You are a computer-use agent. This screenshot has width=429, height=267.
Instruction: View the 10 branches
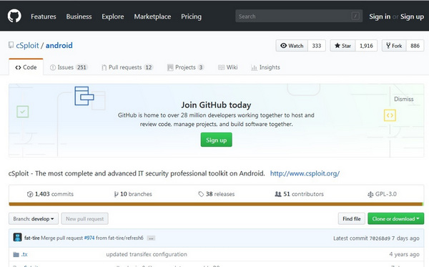[133, 194]
